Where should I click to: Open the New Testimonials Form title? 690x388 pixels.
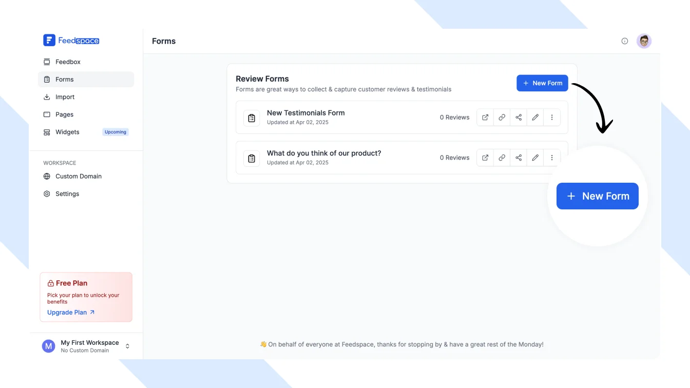point(305,113)
